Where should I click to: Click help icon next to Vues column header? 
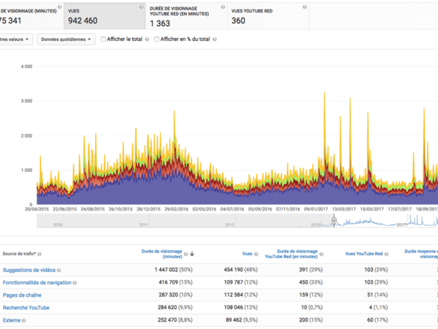pyautogui.click(x=256, y=254)
